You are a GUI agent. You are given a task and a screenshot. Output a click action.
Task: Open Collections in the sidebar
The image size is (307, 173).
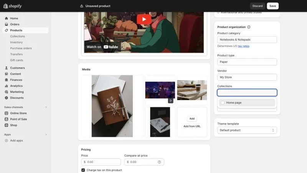point(17,36)
